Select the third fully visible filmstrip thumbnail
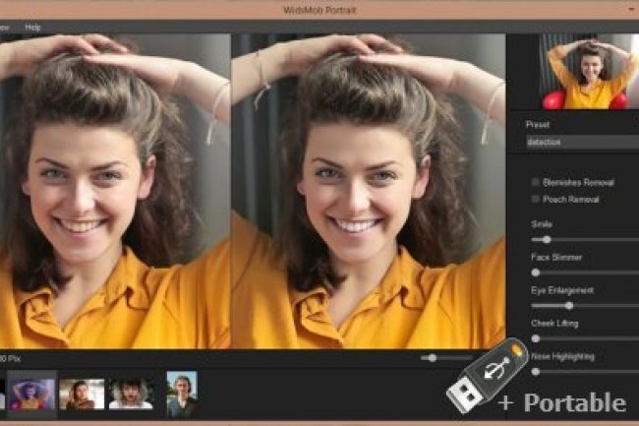 [x=131, y=393]
